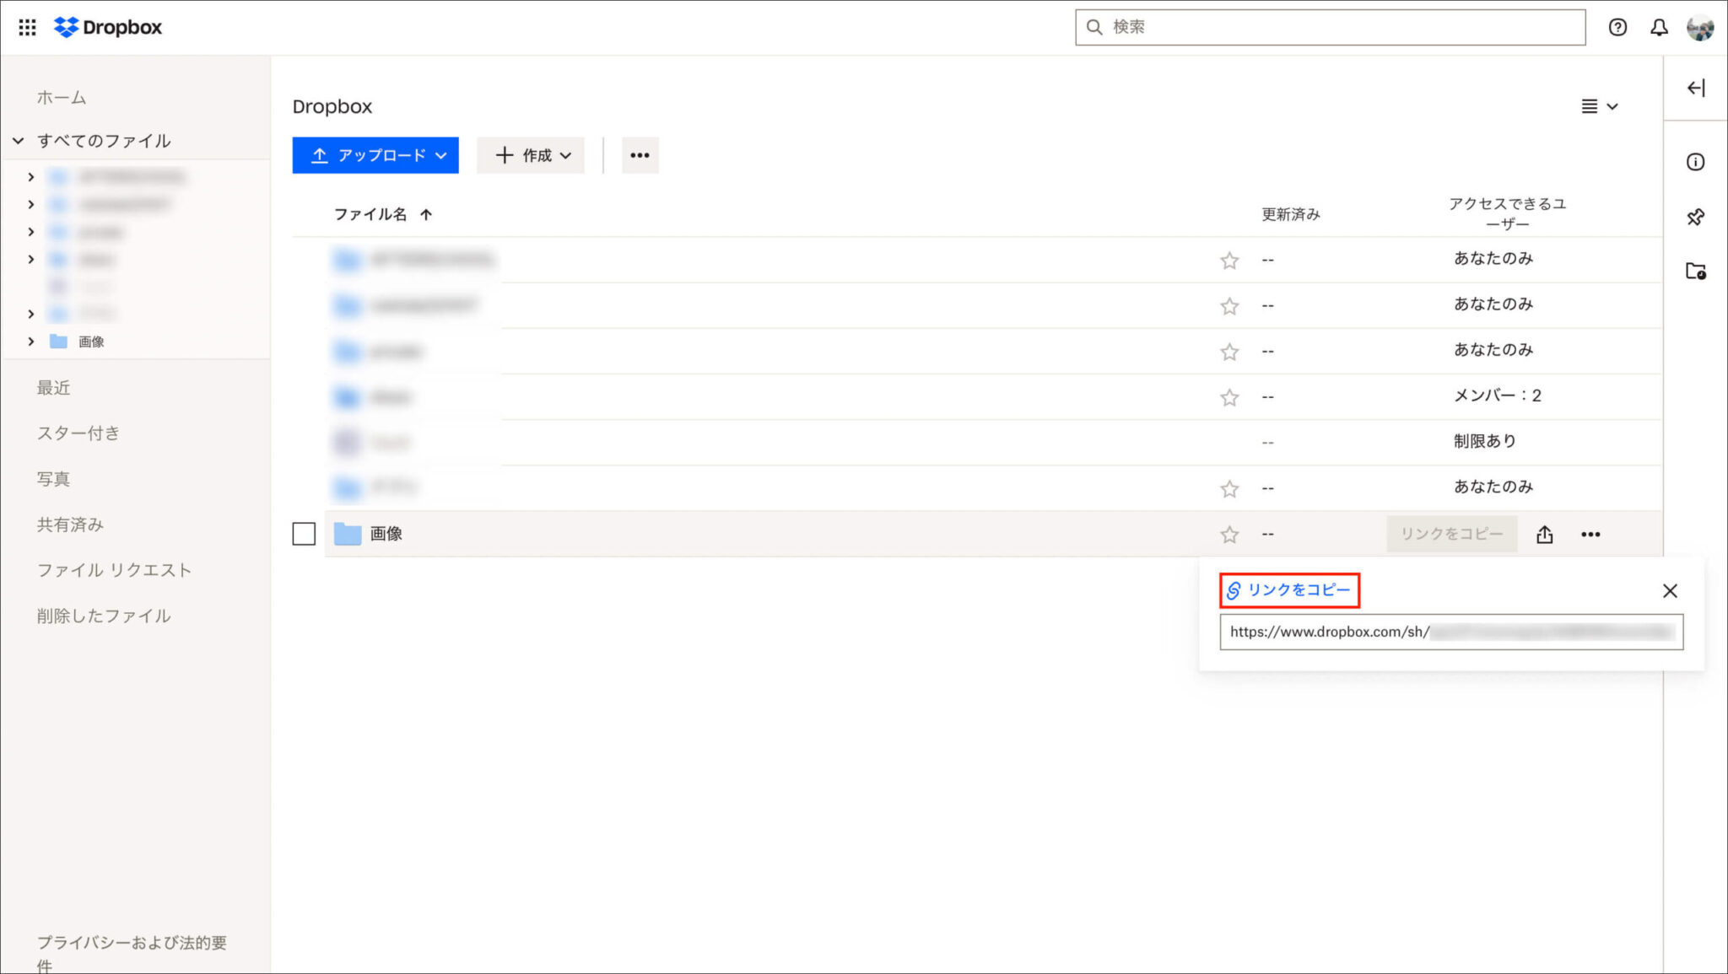Click the pin icon in right rail
1728x974 pixels.
(x=1696, y=217)
